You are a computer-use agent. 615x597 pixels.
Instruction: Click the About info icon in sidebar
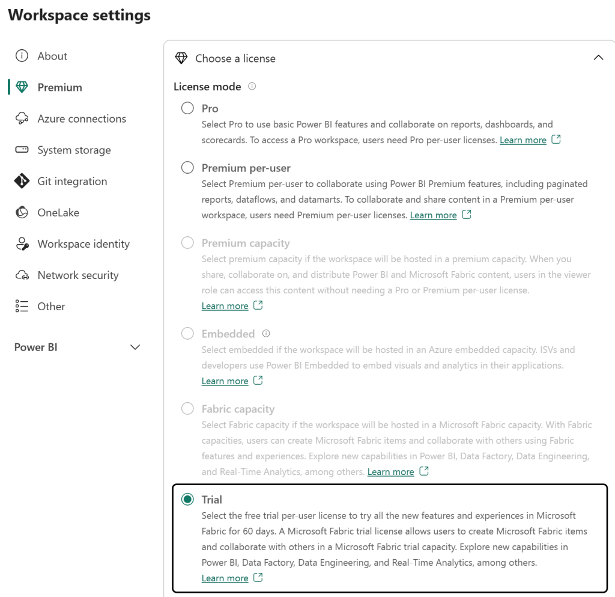tap(22, 56)
